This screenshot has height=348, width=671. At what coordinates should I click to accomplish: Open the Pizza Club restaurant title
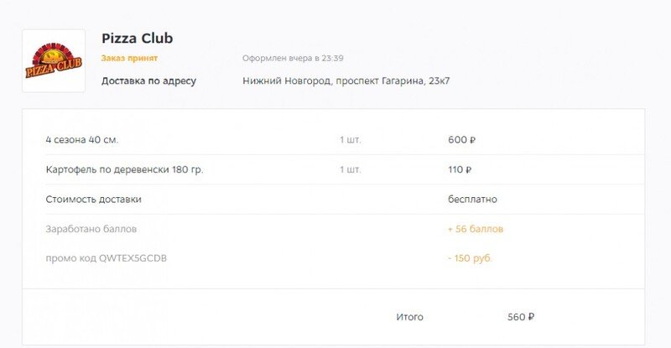pyautogui.click(x=137, y=39)
